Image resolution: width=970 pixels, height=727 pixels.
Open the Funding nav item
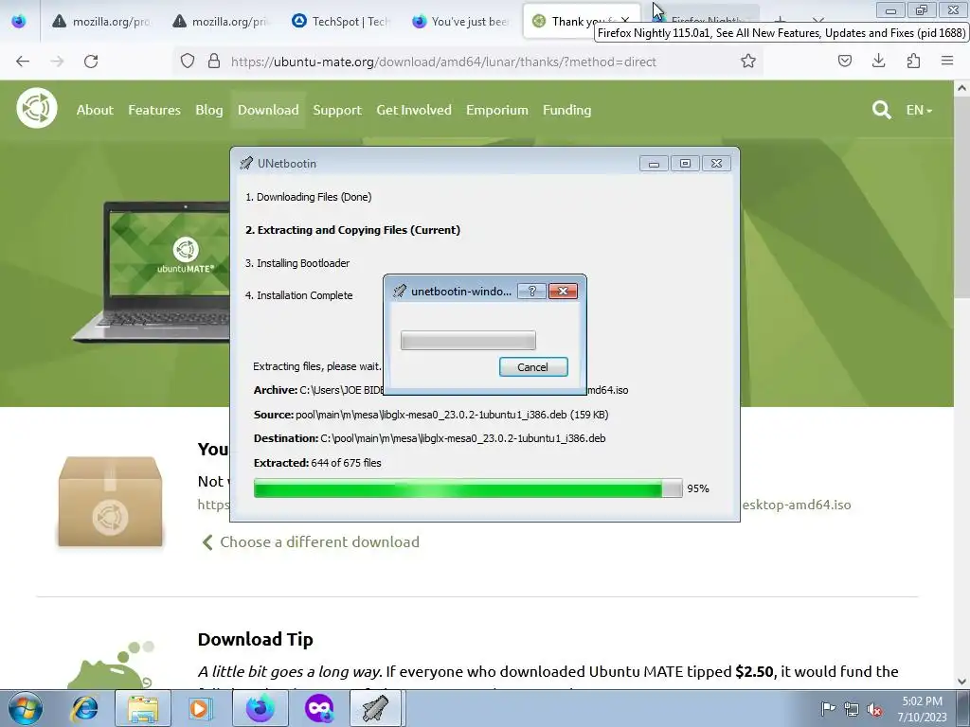(x=566, y=110)
